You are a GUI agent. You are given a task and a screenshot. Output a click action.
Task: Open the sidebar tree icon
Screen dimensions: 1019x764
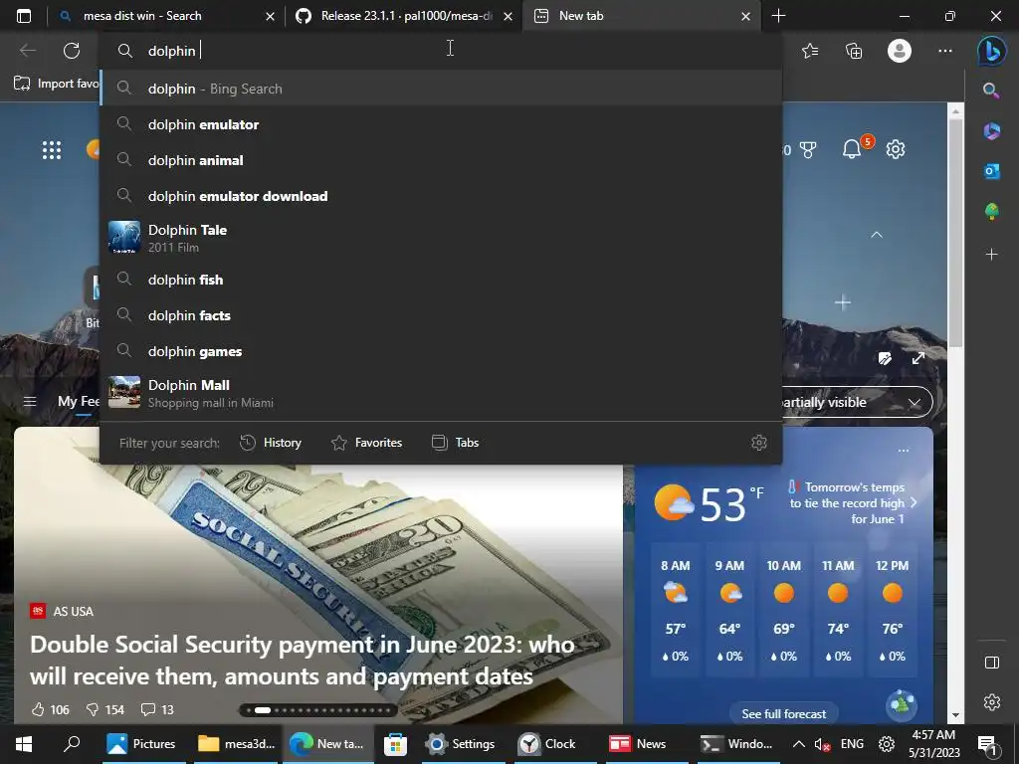[x=992, y=211]
